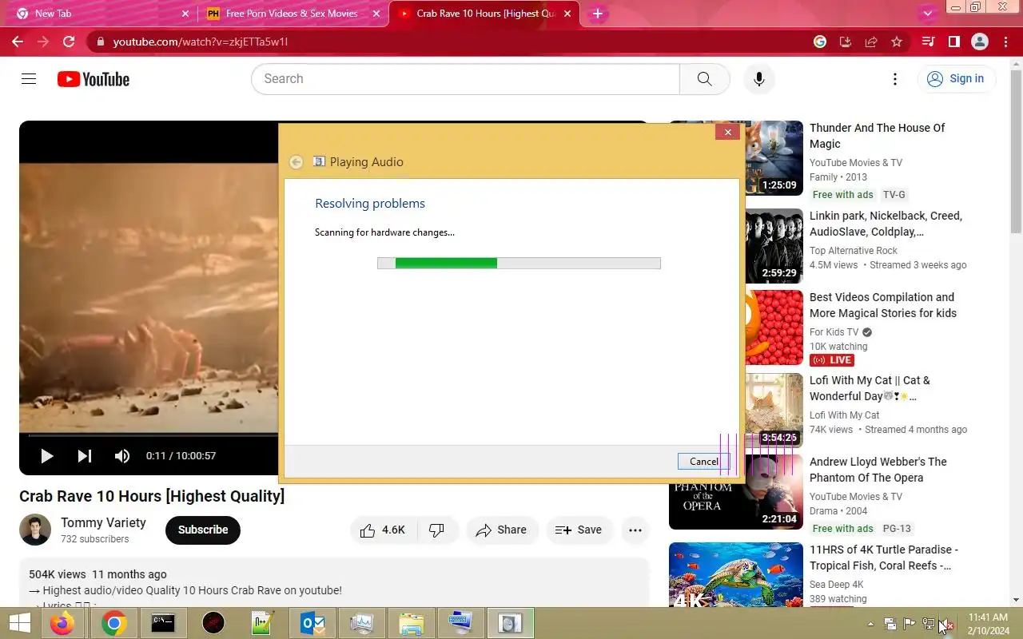
Task: Reload the YouTube page
Action: click(x=69, y=42)
